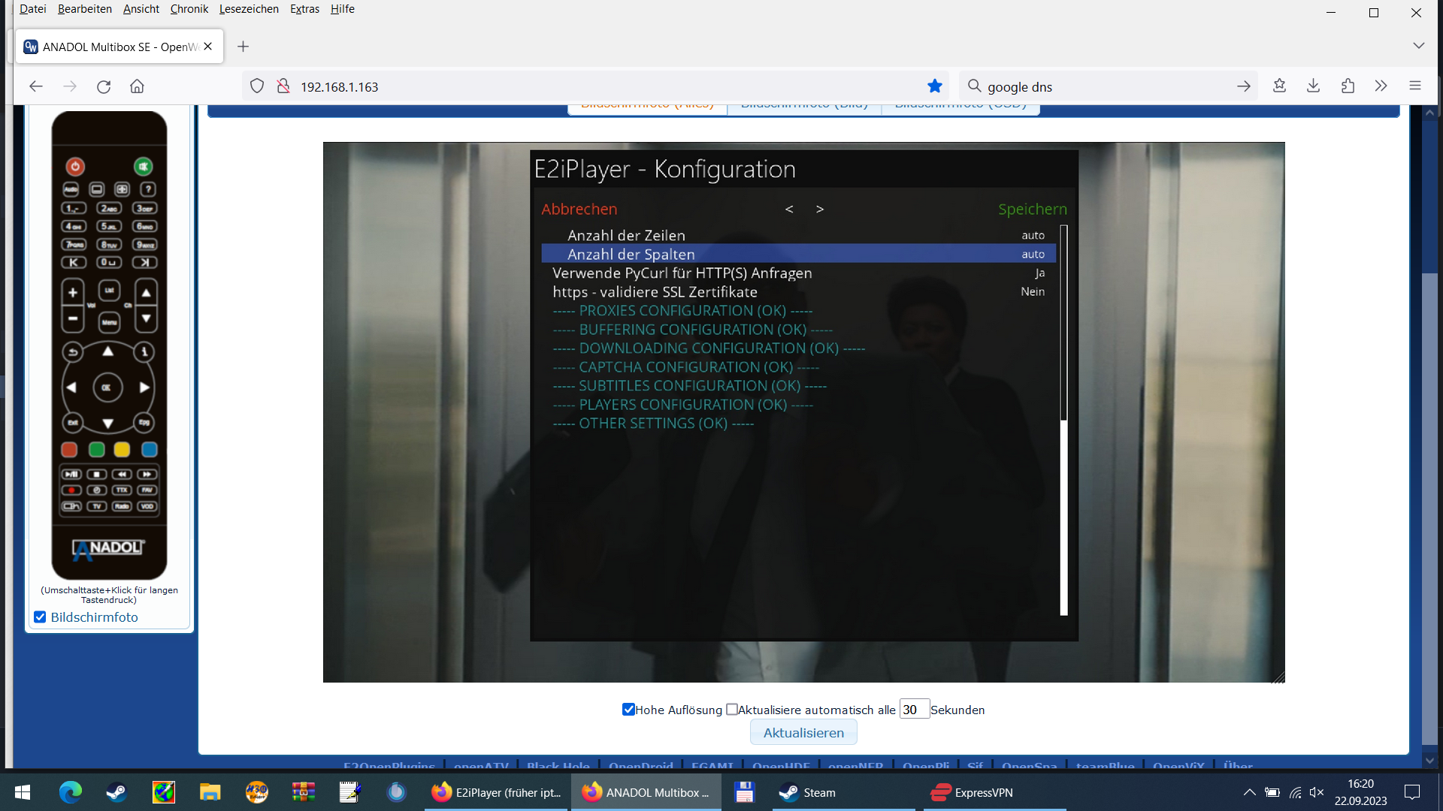Click the info key on the remote

point(144,352)
